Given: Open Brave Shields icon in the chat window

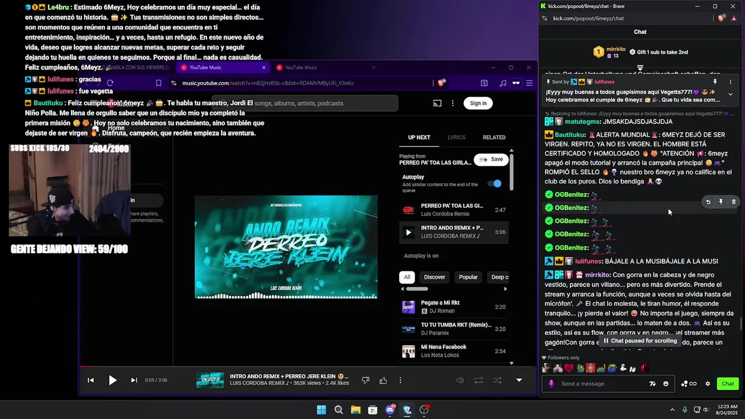Looking at the screenshot, I should [722, 19].
